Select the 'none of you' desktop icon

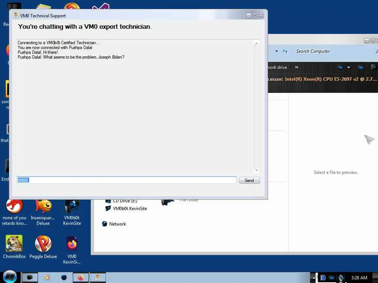[x=14, y=213]
